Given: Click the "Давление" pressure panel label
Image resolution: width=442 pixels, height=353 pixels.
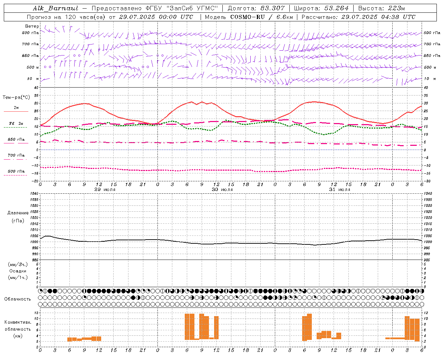Looking at the screenshot, I should coord(18,213).
